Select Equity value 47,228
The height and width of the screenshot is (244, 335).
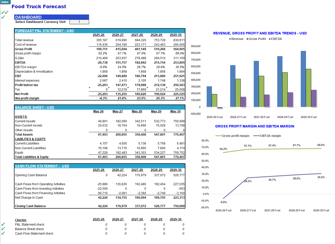[103, 152]
